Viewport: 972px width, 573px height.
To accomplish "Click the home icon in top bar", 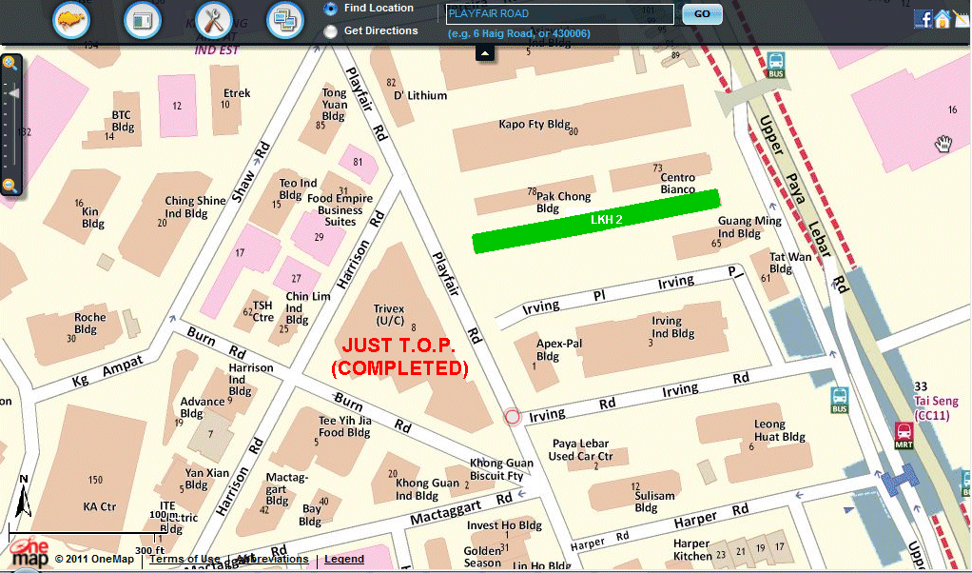I will (942, 19).
